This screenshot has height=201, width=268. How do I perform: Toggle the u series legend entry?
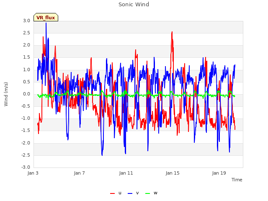tap(116, 193)
